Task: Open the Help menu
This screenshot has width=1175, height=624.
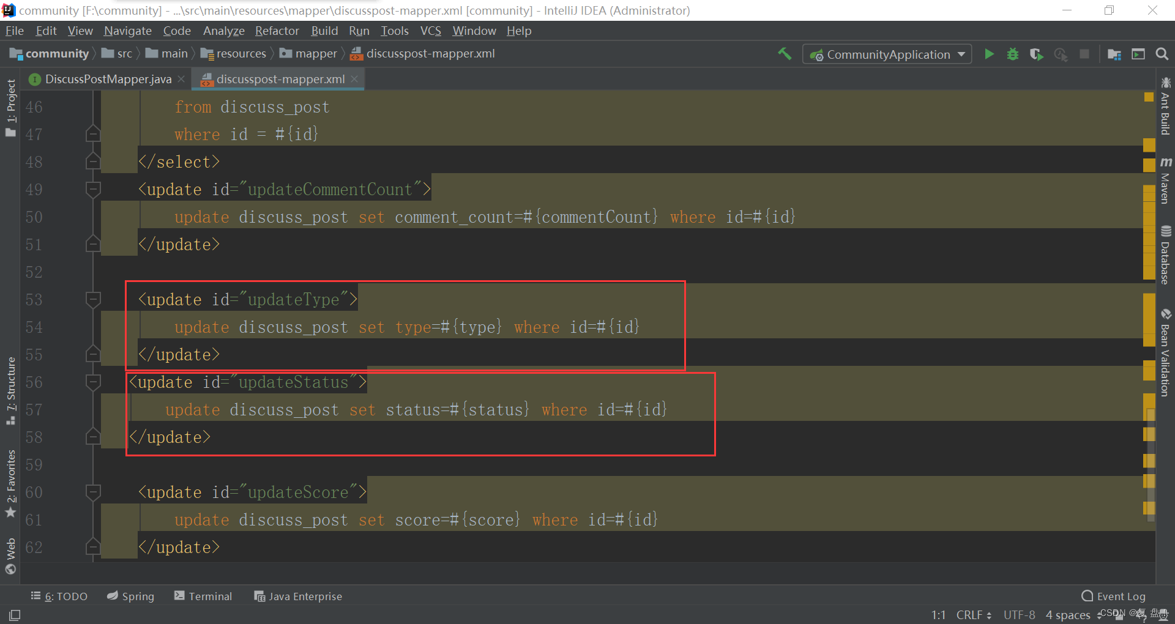Action: pyautogui.click(x=519, y=31)
